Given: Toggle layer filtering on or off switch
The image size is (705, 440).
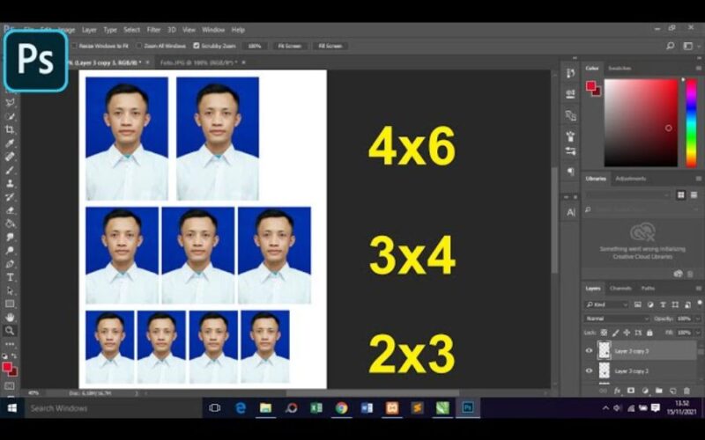Looking at the screenshot, I should (x=699, y=304).
